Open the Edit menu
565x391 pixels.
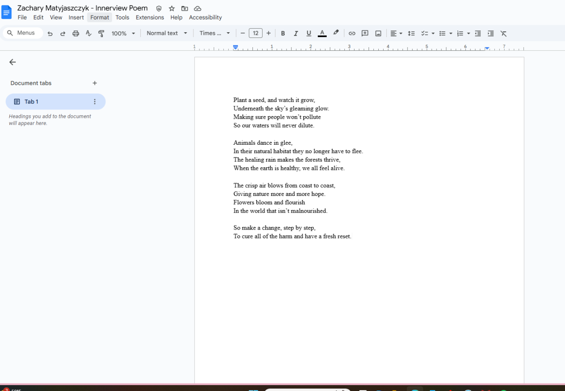(x=38, y=18)
